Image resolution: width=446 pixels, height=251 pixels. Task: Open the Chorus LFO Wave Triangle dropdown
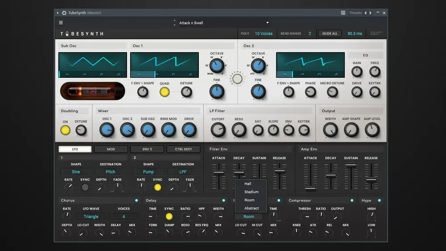[x=91, y=217]
